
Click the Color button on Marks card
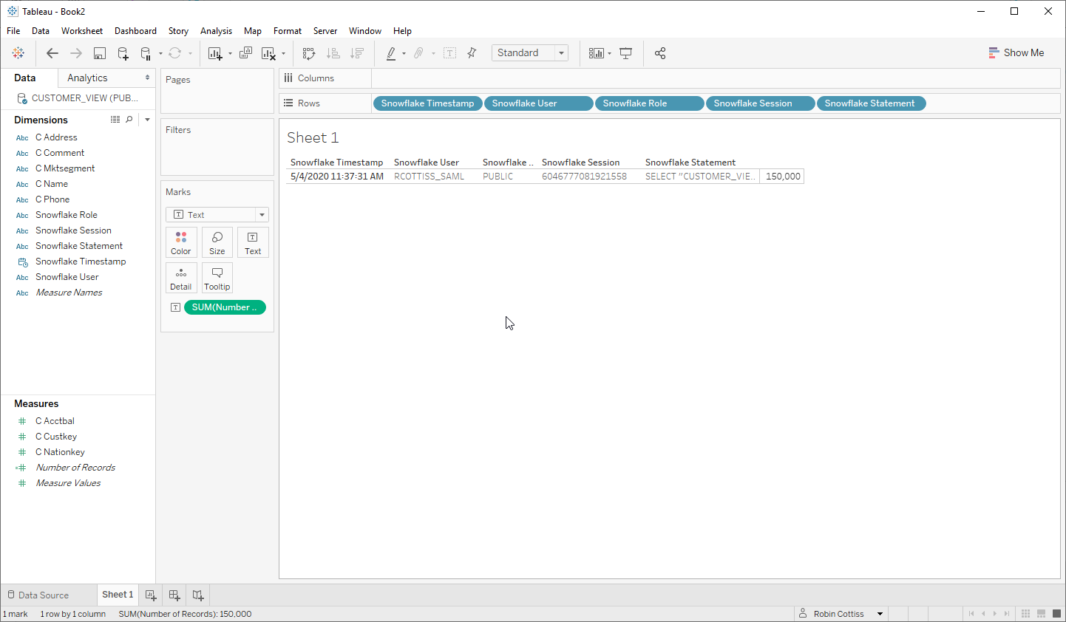[181, 242]
